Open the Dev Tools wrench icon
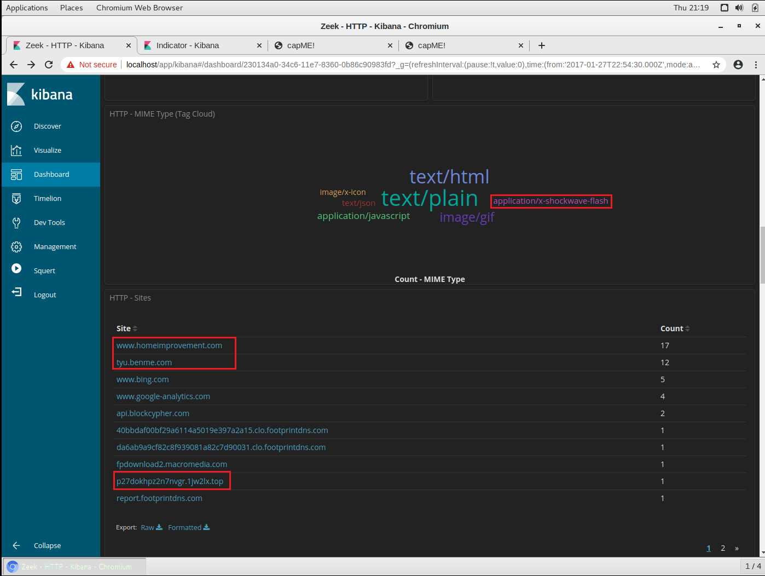 [16, 223]
